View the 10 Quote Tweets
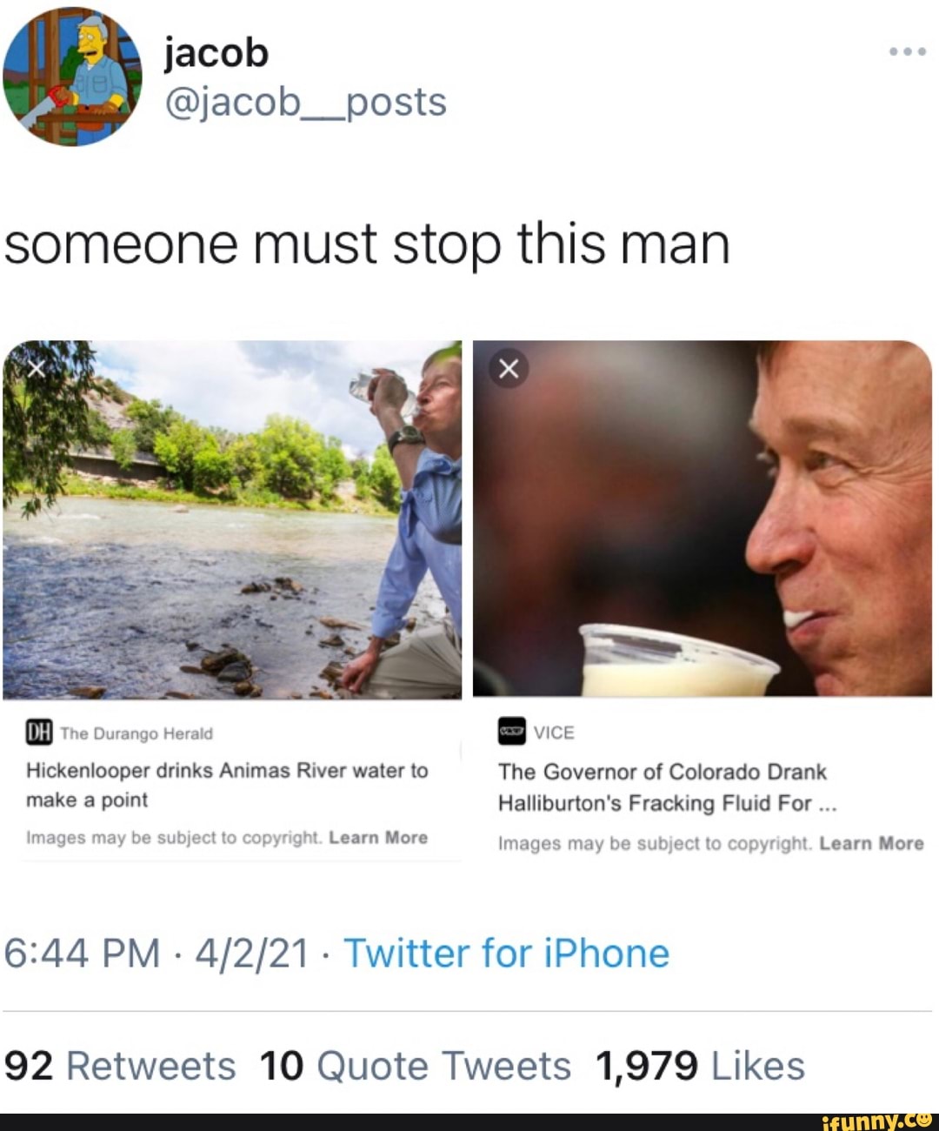Screen dimensions: 939x1131 coord(415,1066)
